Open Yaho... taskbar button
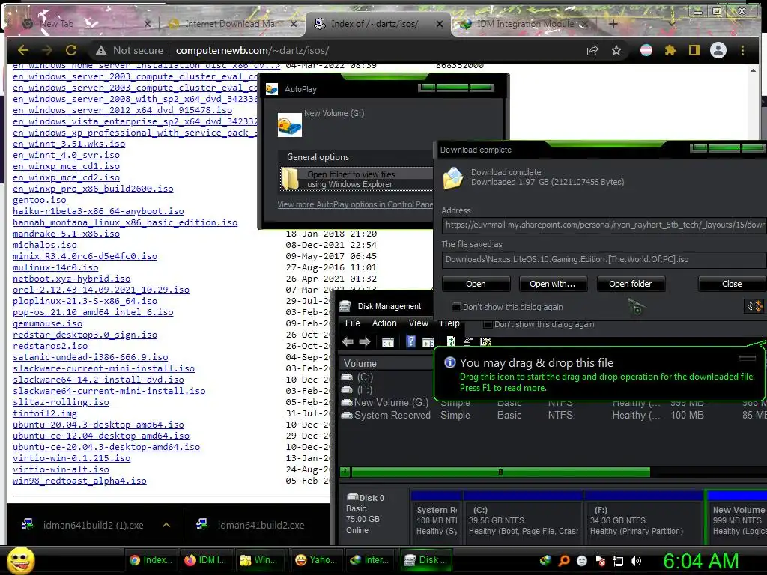The width and height of the screenshot is (767, 575). tap(317, 560)
